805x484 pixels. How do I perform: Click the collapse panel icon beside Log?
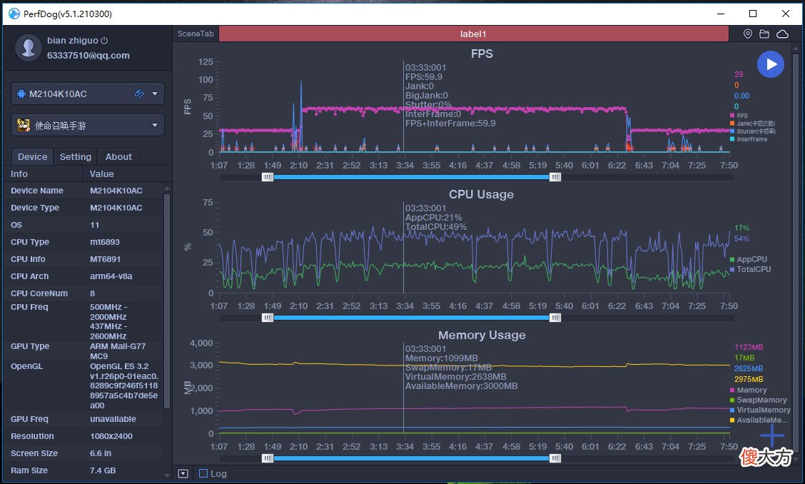[183, 474]
